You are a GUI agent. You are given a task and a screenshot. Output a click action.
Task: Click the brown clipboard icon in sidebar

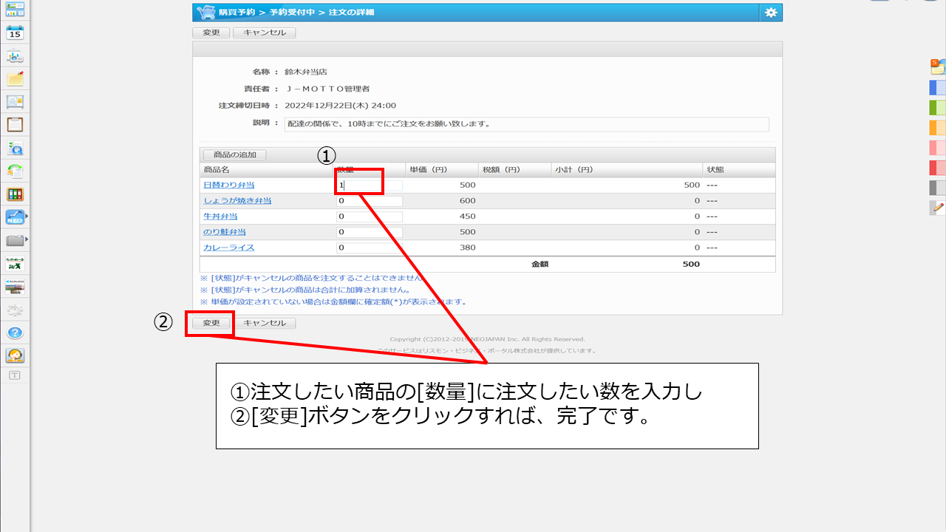[x=15, y=124]
